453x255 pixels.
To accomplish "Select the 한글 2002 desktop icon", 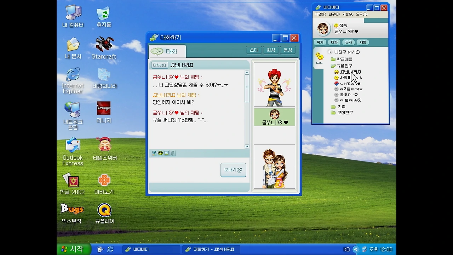I will [x=72, y=184].
